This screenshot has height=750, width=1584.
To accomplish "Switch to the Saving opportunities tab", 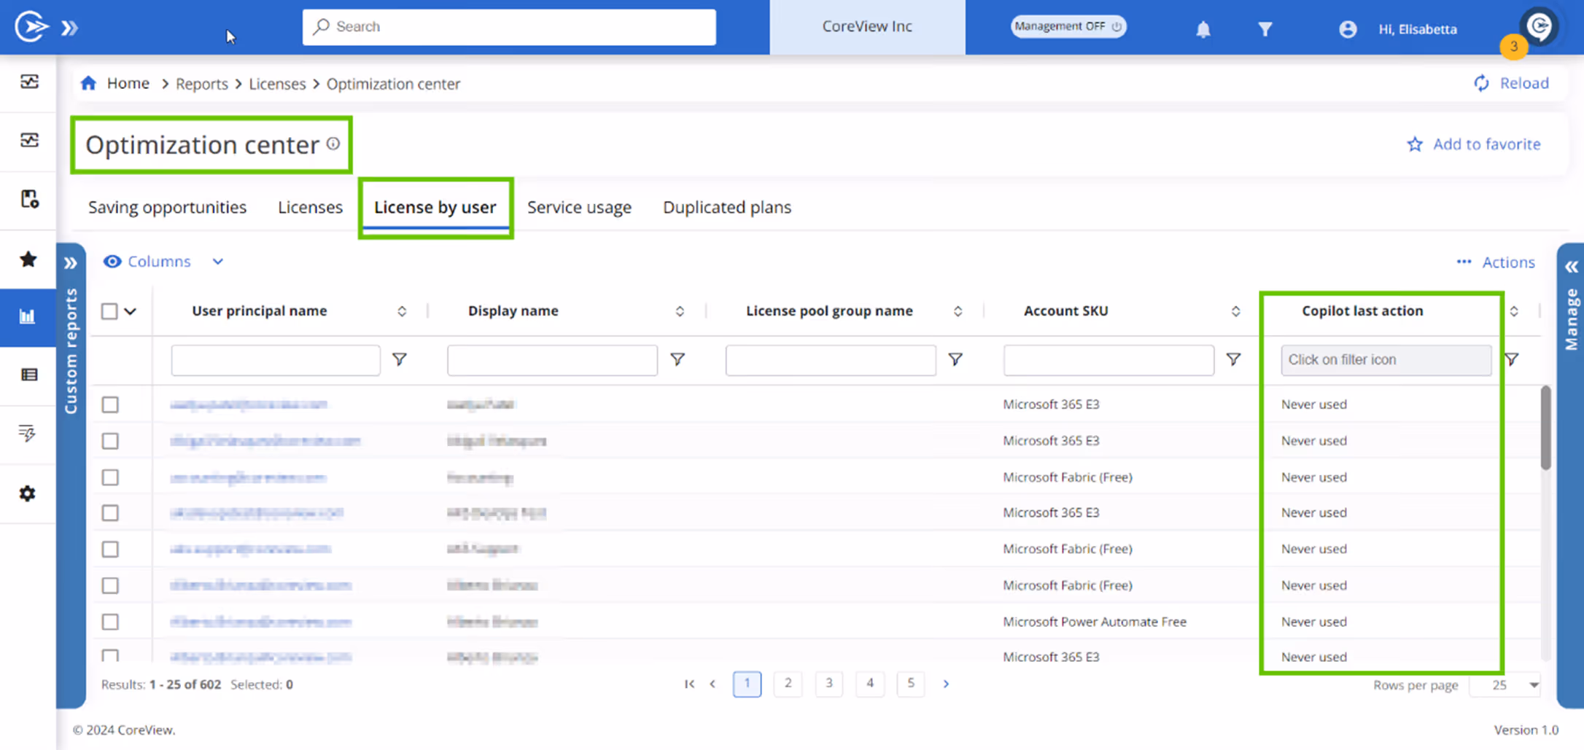I will pos(166,207).
